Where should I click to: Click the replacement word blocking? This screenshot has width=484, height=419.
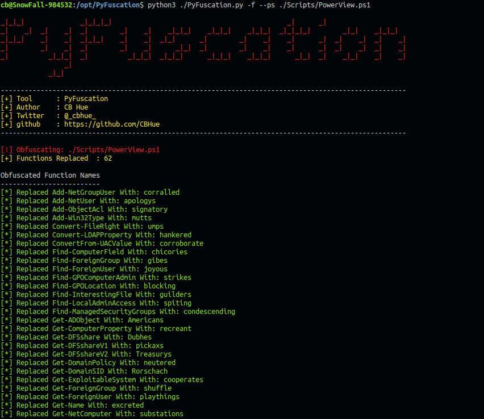(160, 286)
